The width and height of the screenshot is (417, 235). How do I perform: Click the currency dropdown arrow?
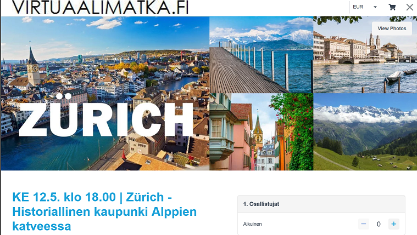[375, 7]
